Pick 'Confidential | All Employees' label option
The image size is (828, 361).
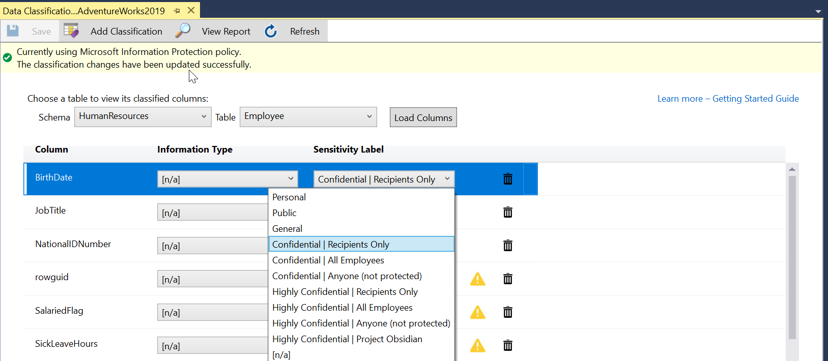click(328, 260)
